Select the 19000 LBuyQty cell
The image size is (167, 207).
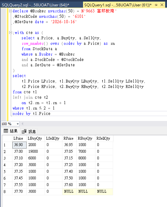pos(35,151)
